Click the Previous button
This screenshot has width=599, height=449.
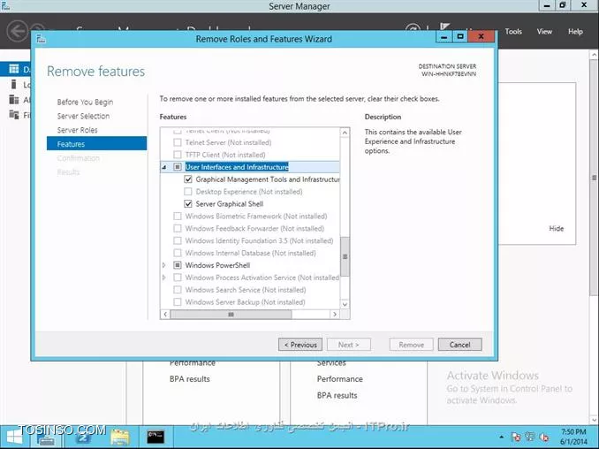pos(300,345)
